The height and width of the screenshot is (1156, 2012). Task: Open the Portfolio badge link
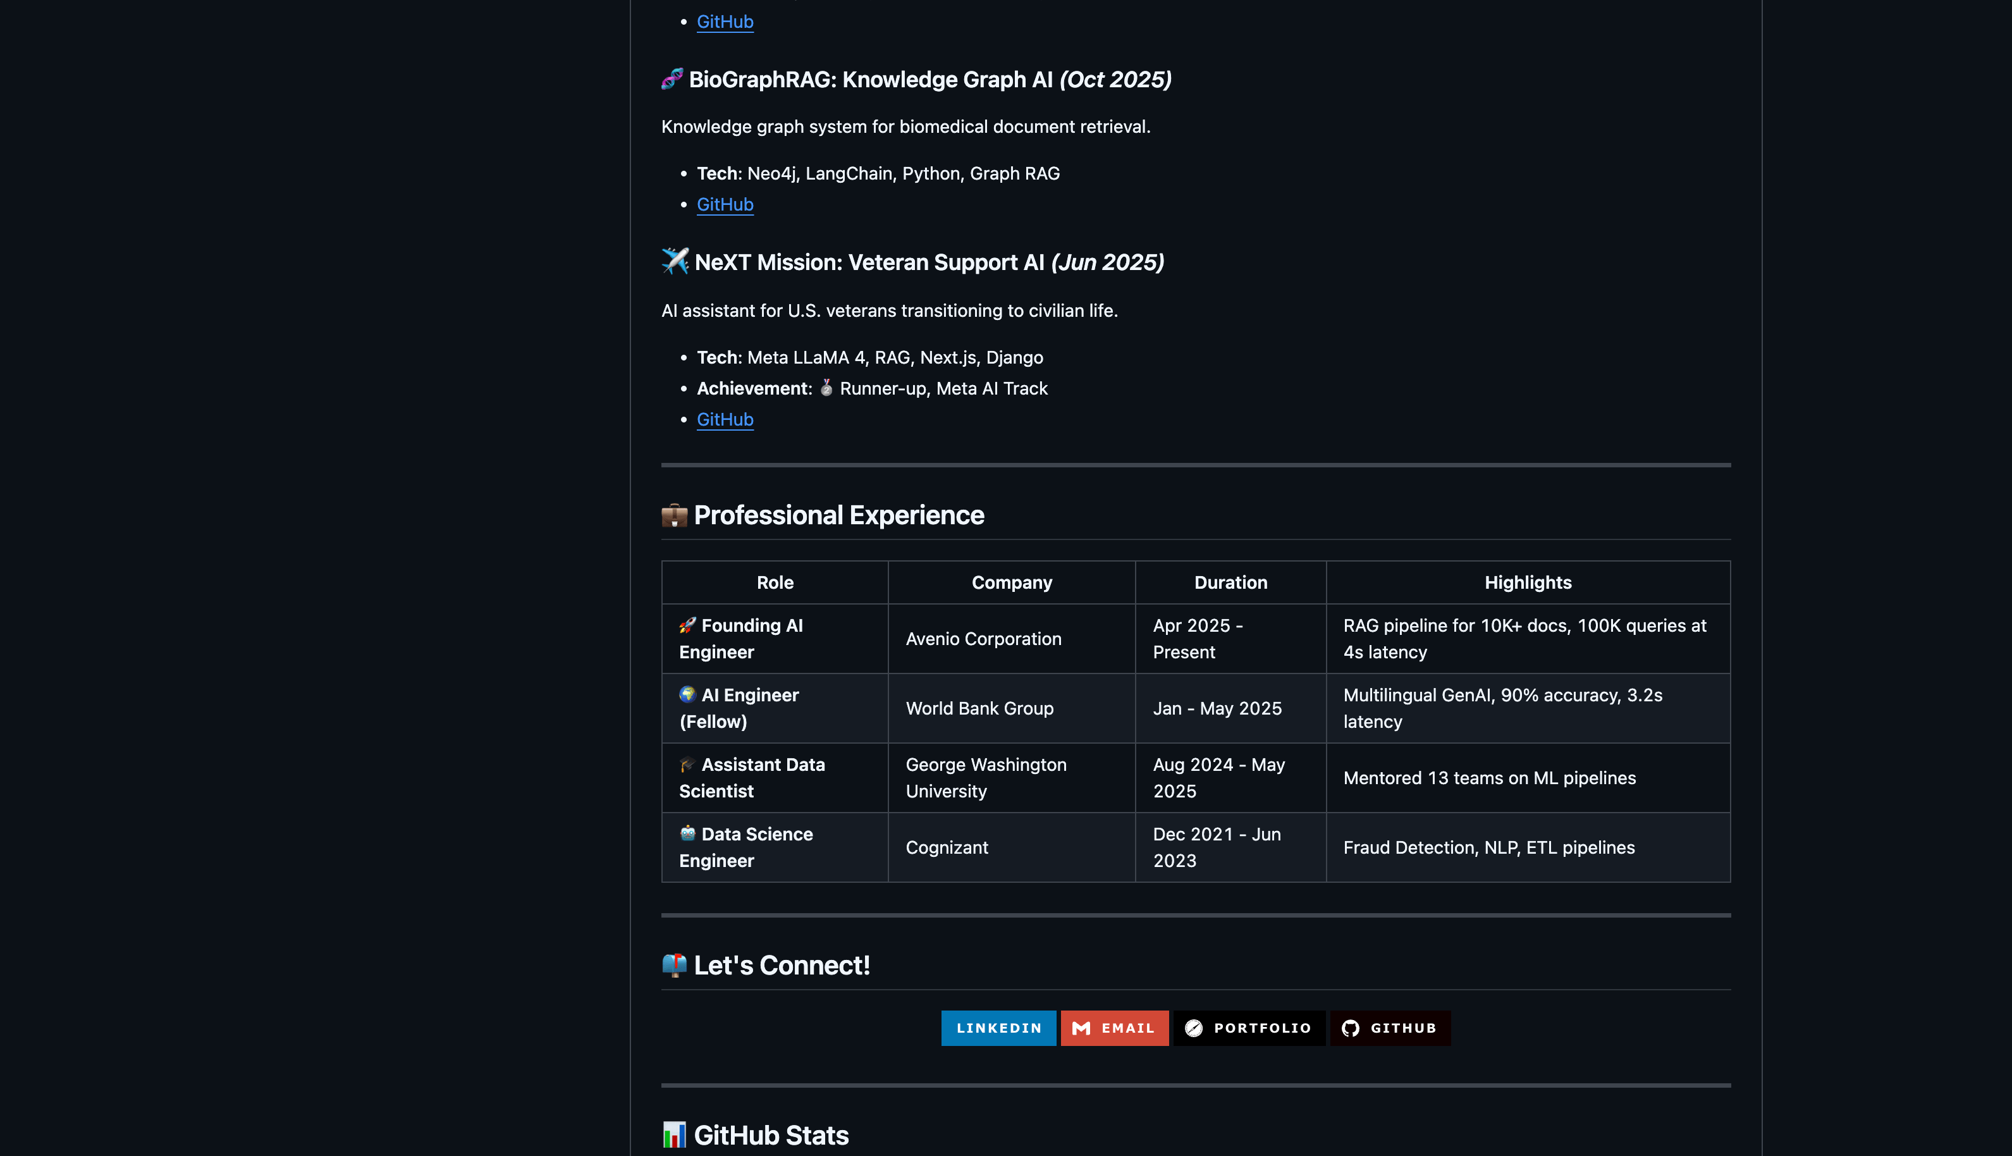(x=1248, y=1028)
